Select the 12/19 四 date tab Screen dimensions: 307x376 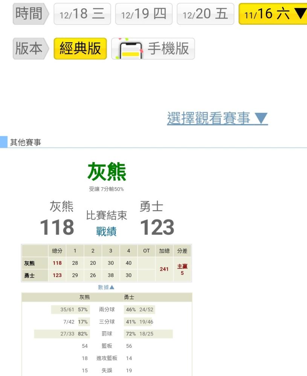click(144, 14)
